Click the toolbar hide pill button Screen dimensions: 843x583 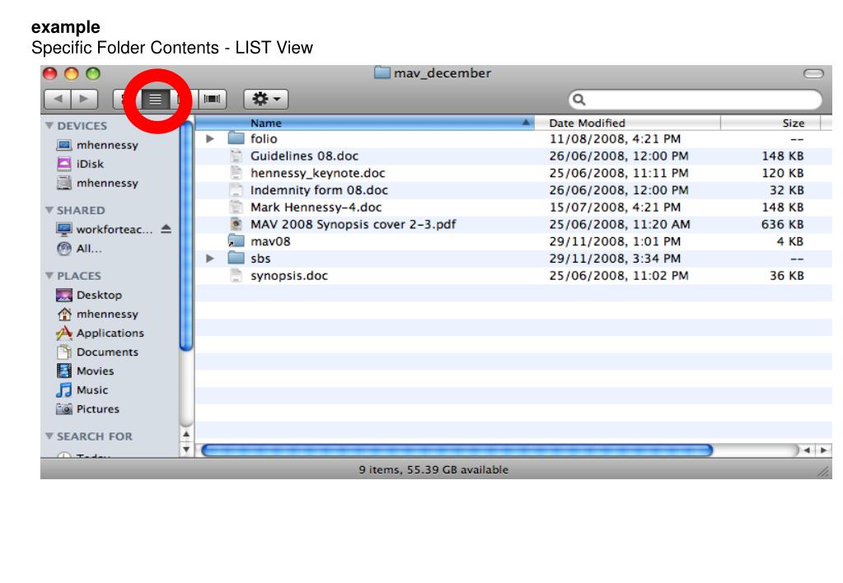(x=813, y=73)
